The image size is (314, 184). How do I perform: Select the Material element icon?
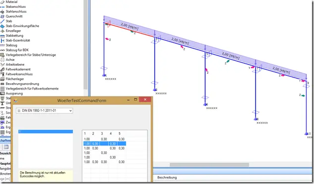[2, 2]
